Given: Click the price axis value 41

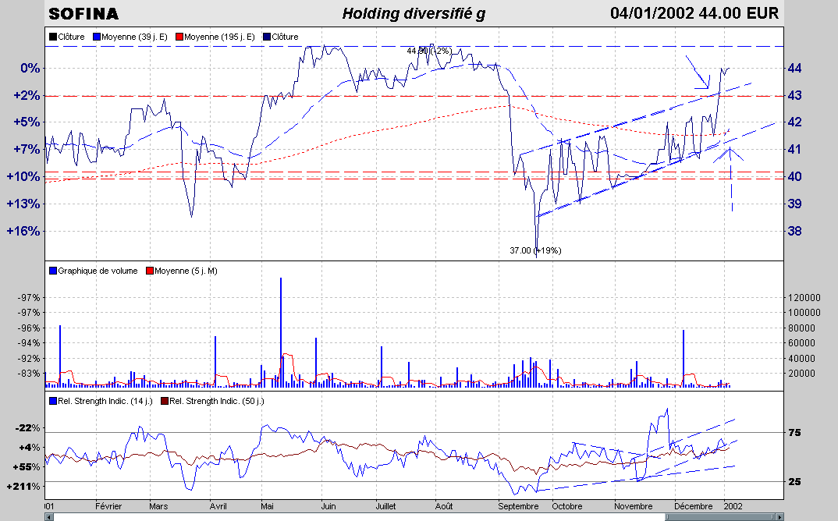Looking at the screenshot, I should (x=794, y=150).
